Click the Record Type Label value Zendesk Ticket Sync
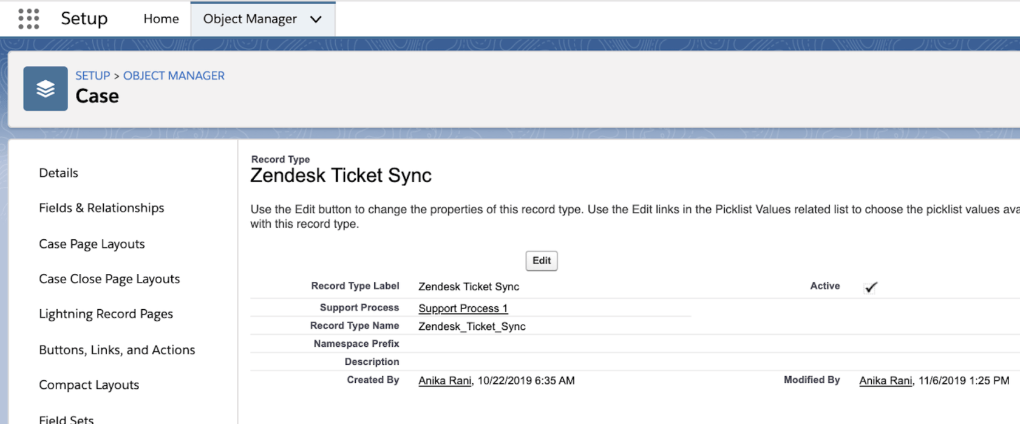The width and height of the screenshot is (1020, 424). click(469, 287)
